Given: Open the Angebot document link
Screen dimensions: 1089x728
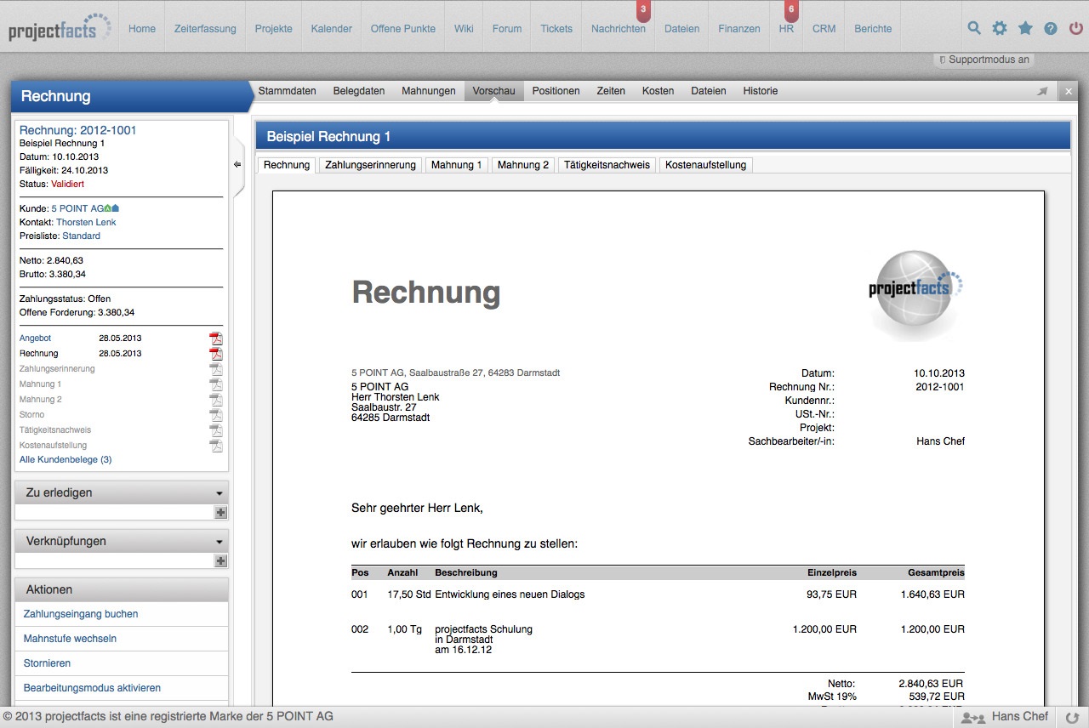Looking at the screenshot, I should pyautogui.click(x=36, y=338).
